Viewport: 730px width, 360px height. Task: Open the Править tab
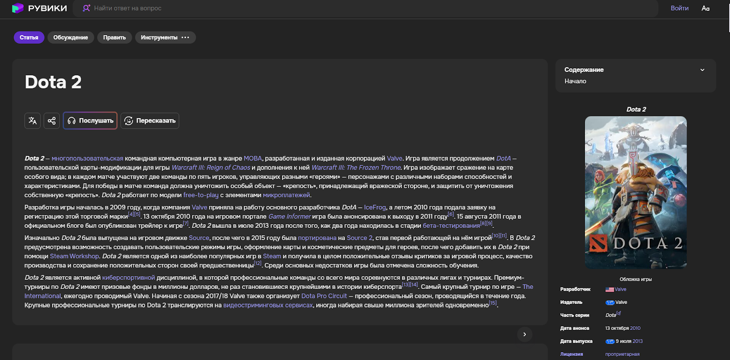tap(114, 37)
